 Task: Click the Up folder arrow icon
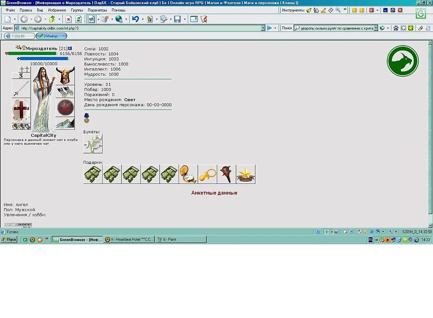pos(52,19)
